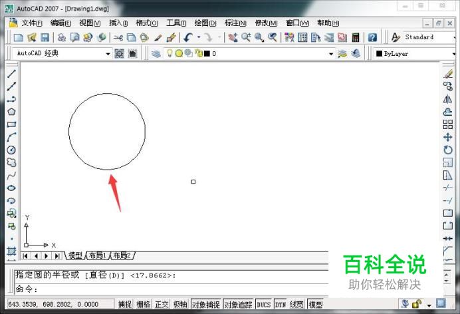Select the Ellipse tool
The image size is (460, 314).
point(11,188)
